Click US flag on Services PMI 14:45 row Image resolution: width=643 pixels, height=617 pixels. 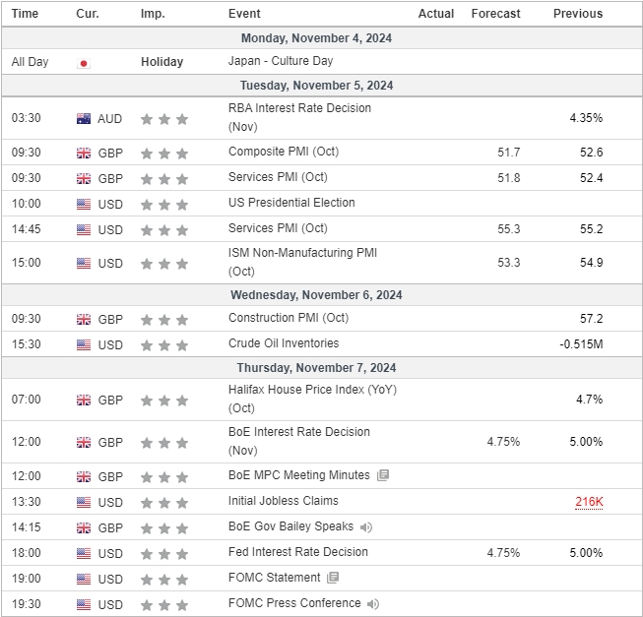(84, 230)
